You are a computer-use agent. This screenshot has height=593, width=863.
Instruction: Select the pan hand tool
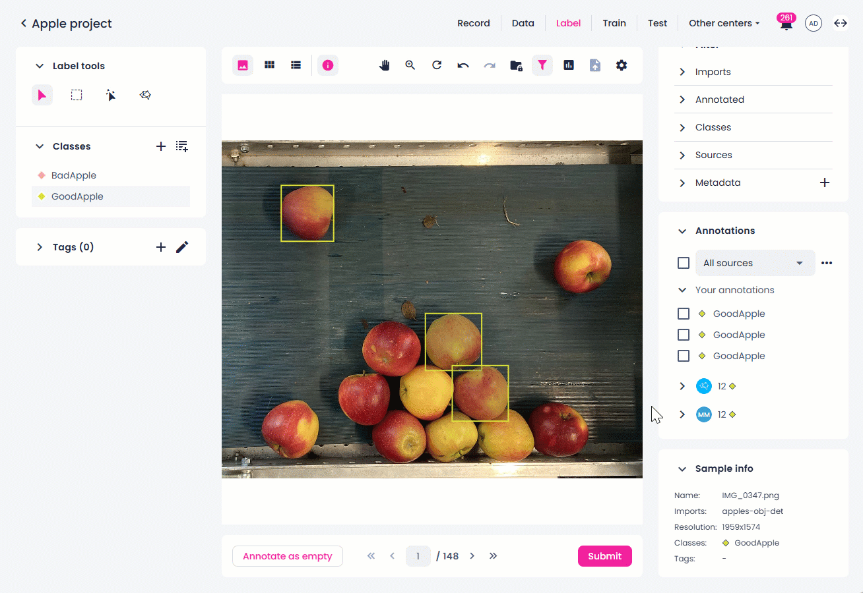point(384,65)
